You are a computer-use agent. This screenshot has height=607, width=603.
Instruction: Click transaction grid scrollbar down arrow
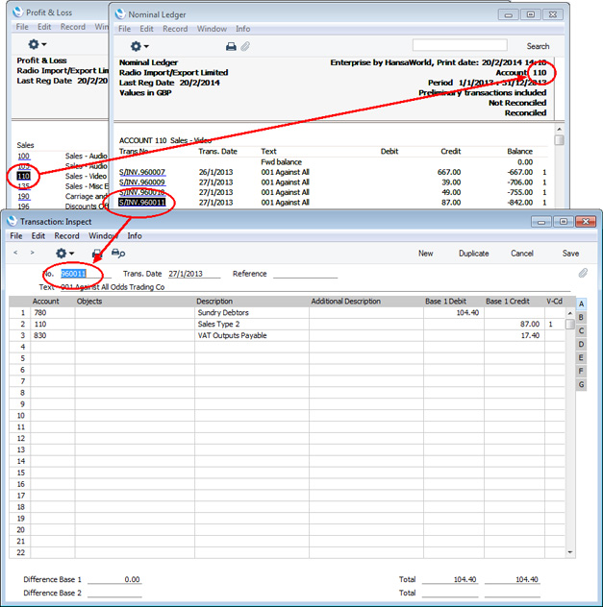pyautogui.click(x=569, y=552)
